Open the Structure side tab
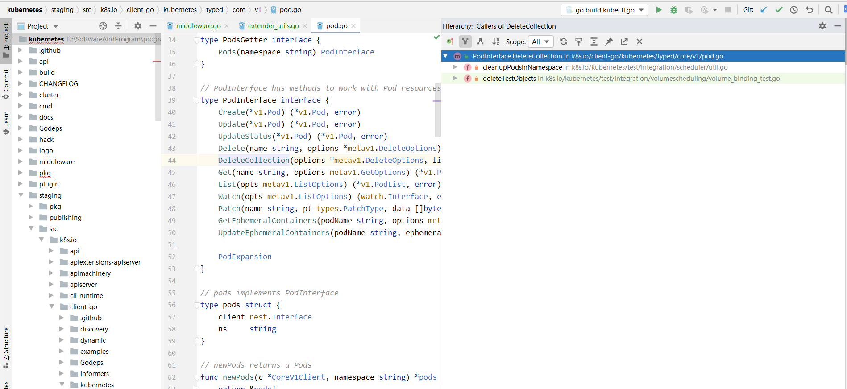The height and width of the screenshot is (389, 847). [x=6, y=348]
